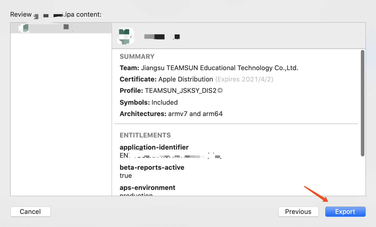The width and height of the screenshot is (376, 227).
Task: Click the Architectures armv7 and arm64 line
Action: click(x=171, y=114)
